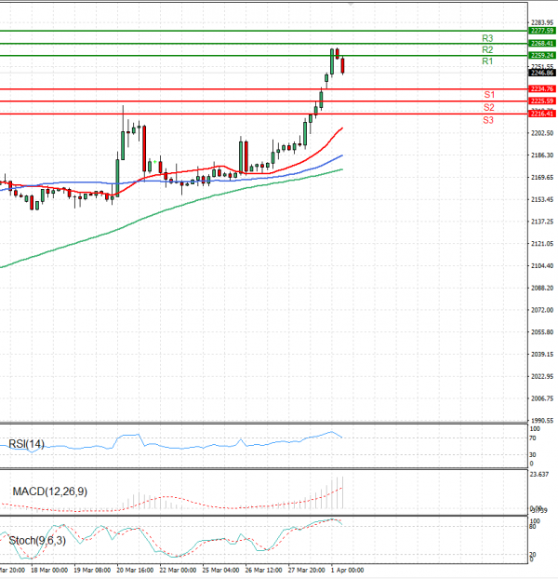558x579 pixels.
Task: Click the RSI 70 level label
Action: (x=533, y=438)
